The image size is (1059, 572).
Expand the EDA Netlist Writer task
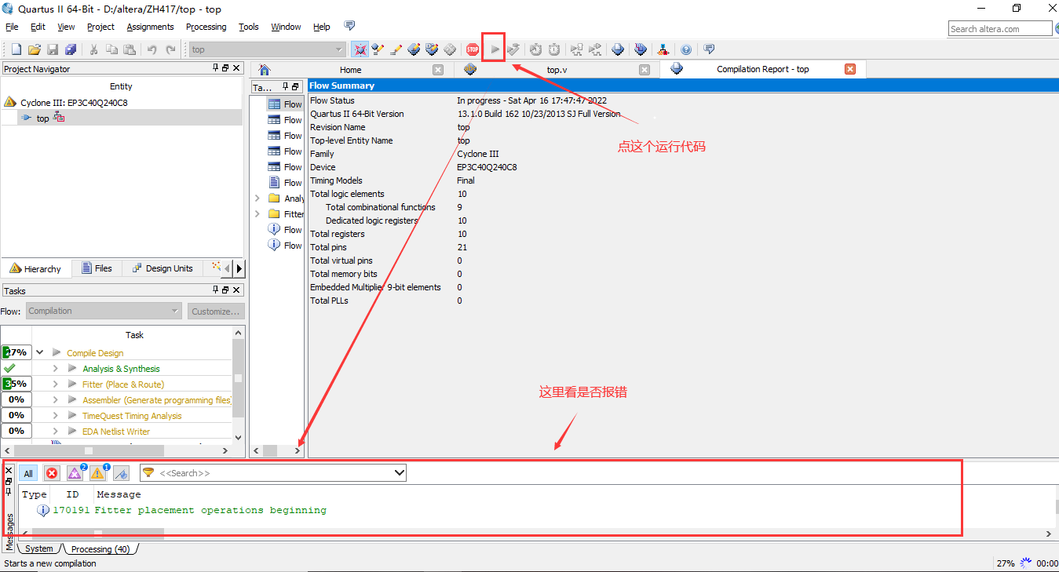click(56, 432)
